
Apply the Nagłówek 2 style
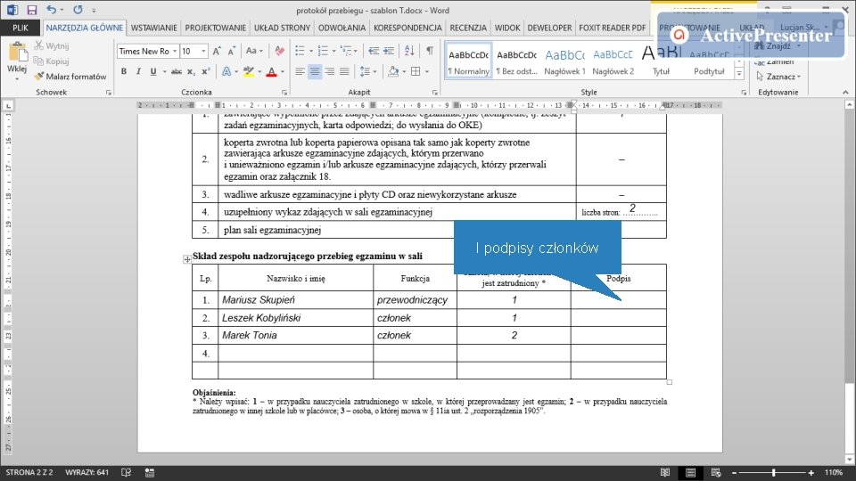(613, 61)
